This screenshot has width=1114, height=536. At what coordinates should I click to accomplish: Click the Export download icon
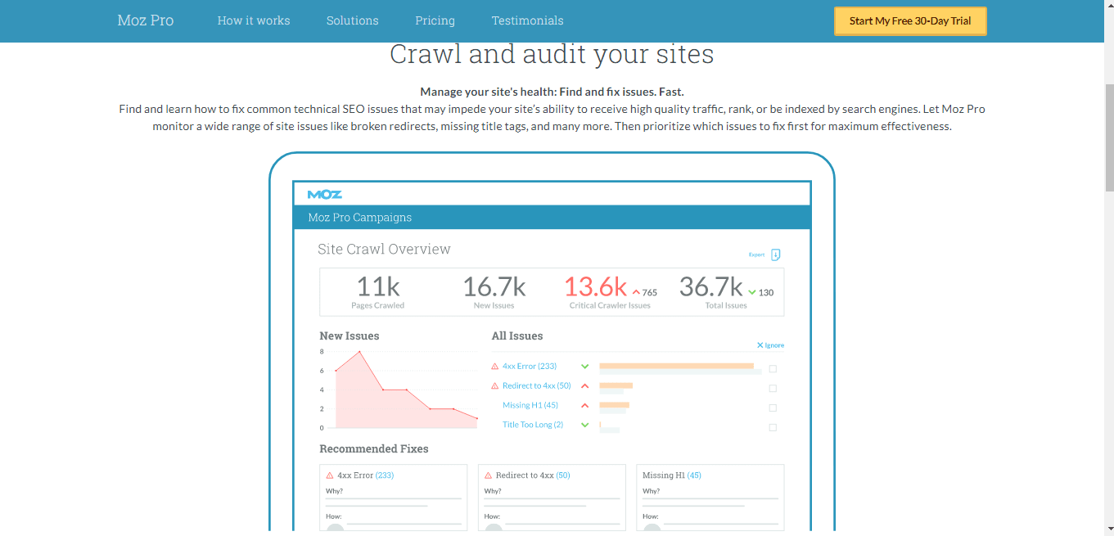coord(776,254)
